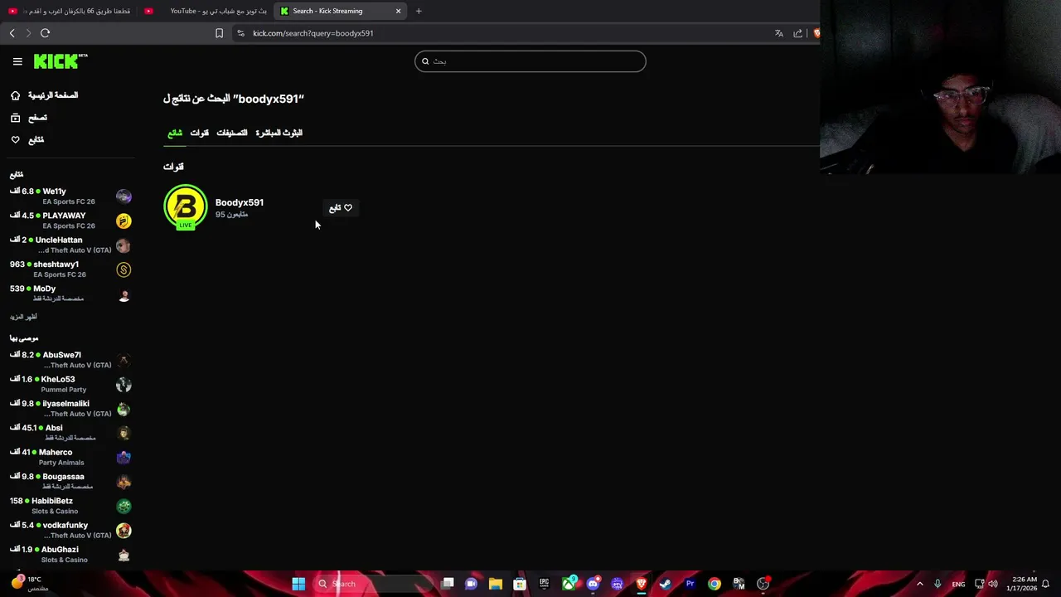Image resolution: width=1061 pixels, height=597 pixels.
Task: Expand followed list with أظهر المزيد
Action: [x=23, y=317]
